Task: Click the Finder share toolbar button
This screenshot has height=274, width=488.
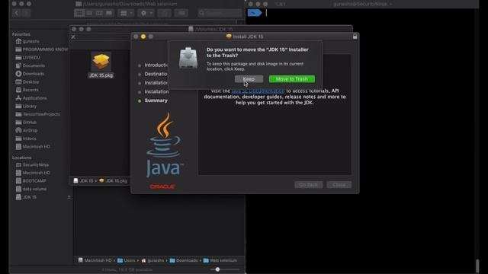Action: tap(165, 13)
